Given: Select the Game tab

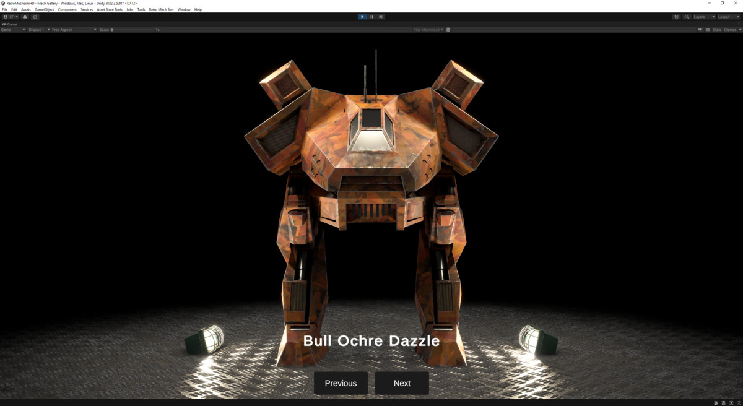Looking at the screenshot, I should (11, 24).
